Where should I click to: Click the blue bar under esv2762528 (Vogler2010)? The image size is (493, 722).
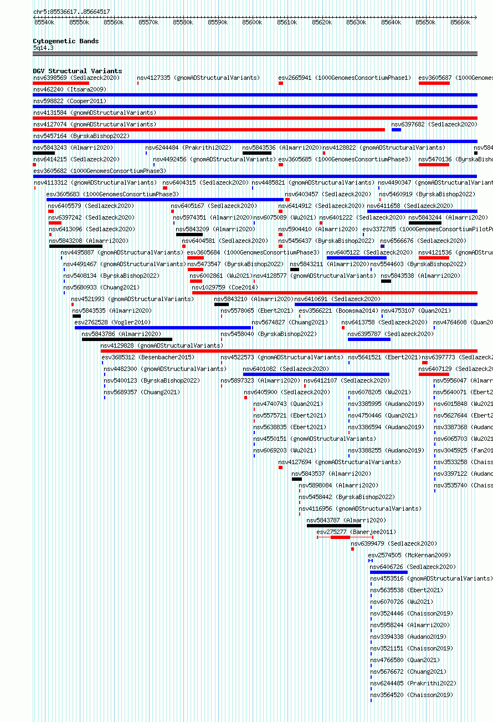click(163, 328)
